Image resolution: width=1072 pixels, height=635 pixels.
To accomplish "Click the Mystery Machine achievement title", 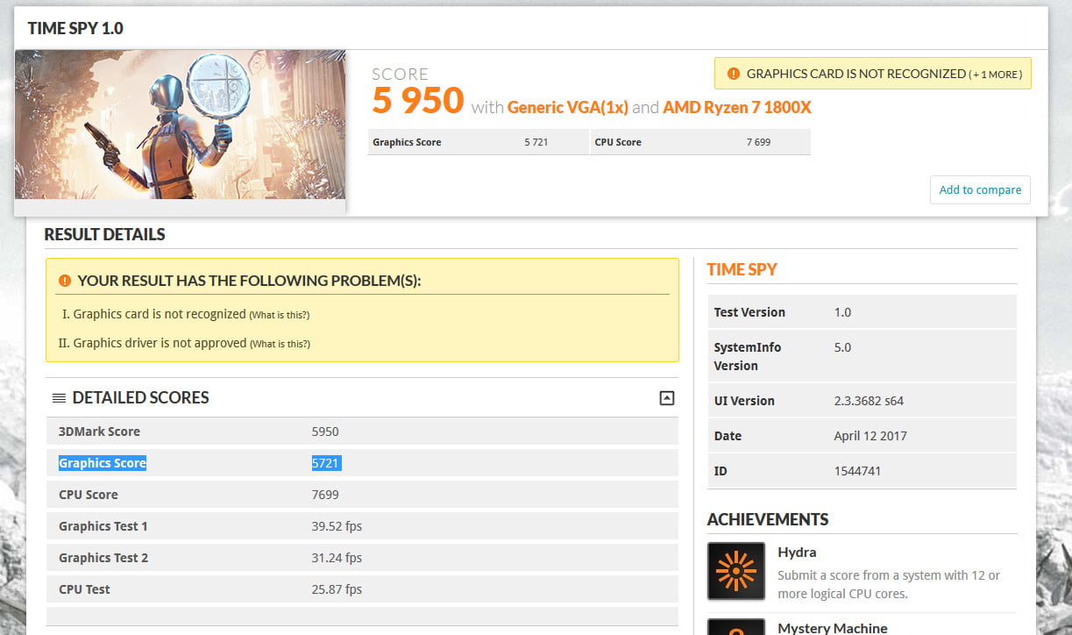I will click(832, 628).
